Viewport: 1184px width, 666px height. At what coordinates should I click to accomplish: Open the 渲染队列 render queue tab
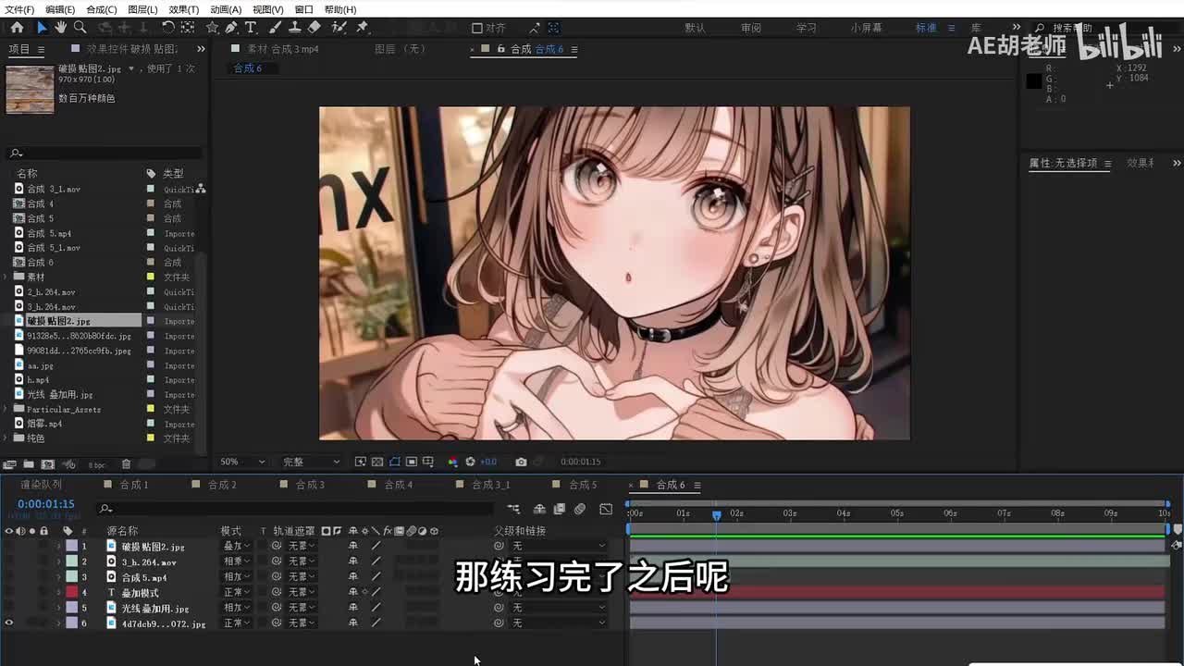click(42, 485)
